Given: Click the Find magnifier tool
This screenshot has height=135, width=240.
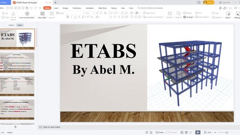Looking at the screenshot, I should coord(215,13).
